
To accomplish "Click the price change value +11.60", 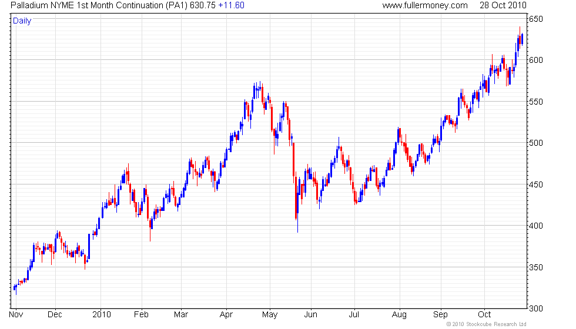I will tap(231, 5).
